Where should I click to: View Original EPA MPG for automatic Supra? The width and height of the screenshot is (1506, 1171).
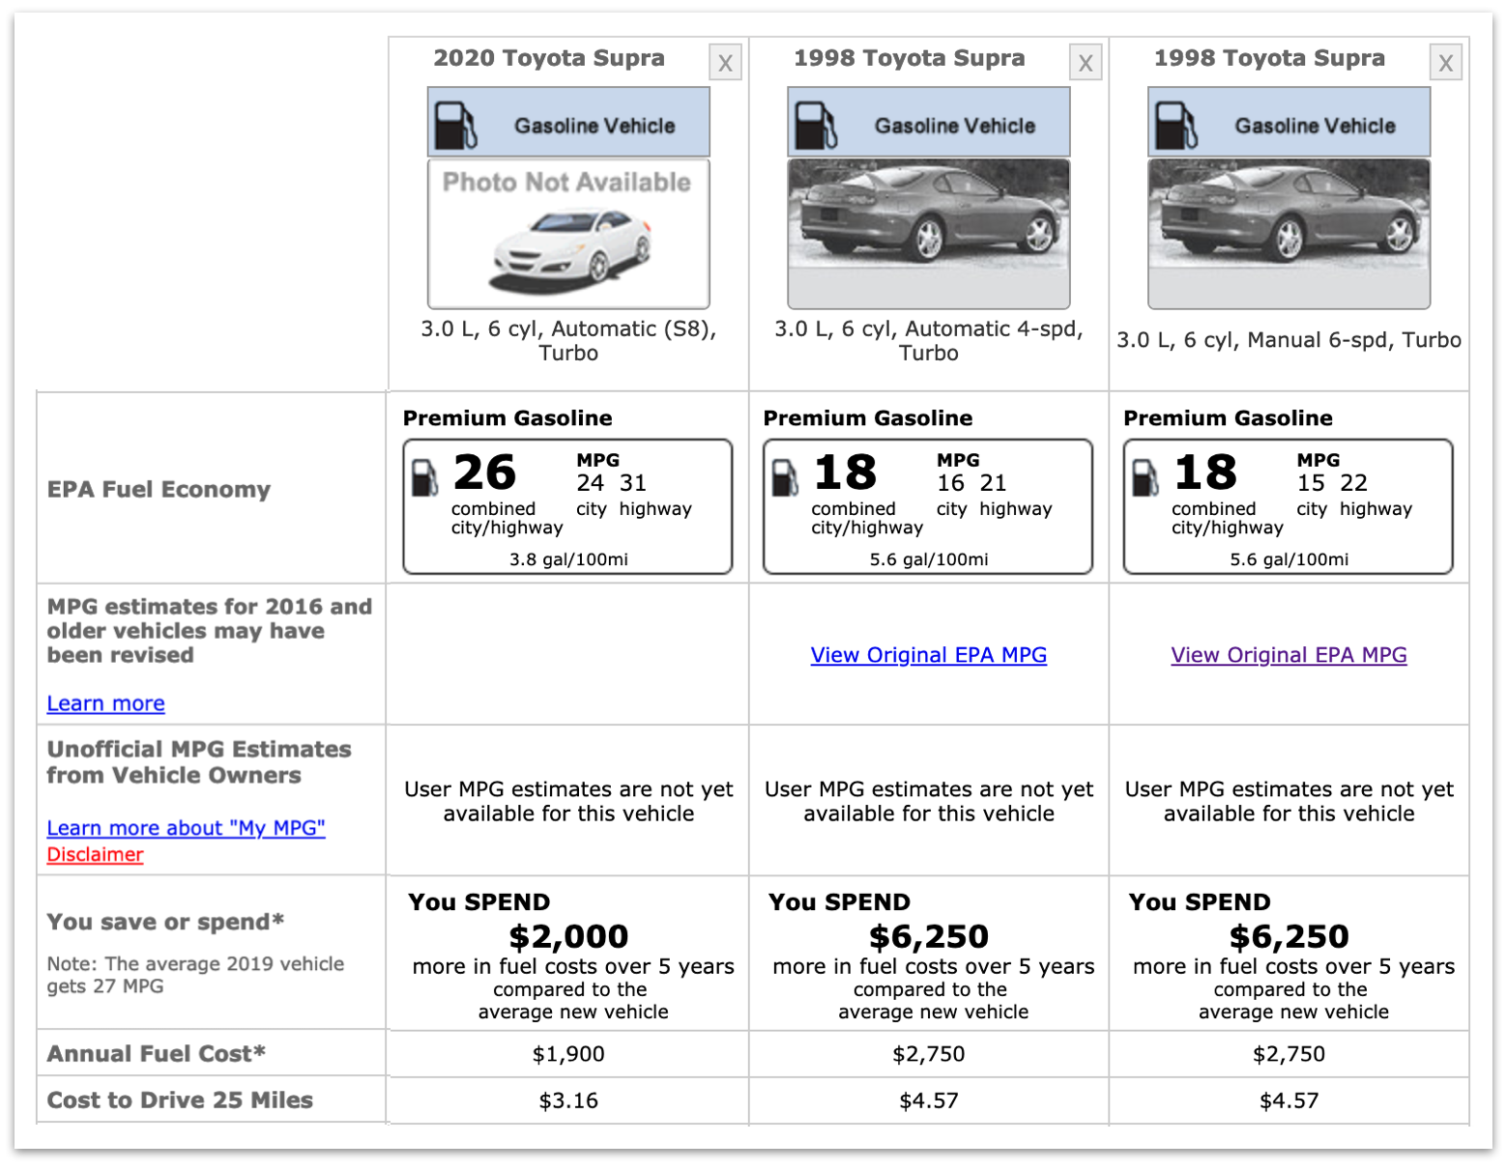point(928,655)
